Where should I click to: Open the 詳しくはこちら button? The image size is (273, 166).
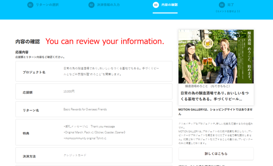(216, 154)
